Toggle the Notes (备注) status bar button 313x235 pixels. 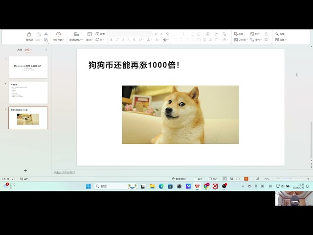pos(199,179)
